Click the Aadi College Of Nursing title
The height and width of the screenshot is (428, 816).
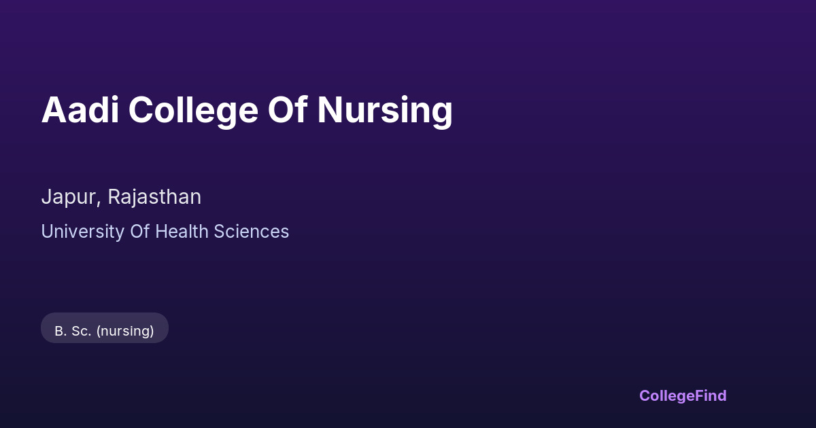pyautogui.click(x=247, y=110)
